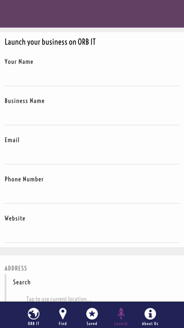Click the Business Name input field
The width and height of the screenshot is (184, 328).
click(x=92, y=115)
